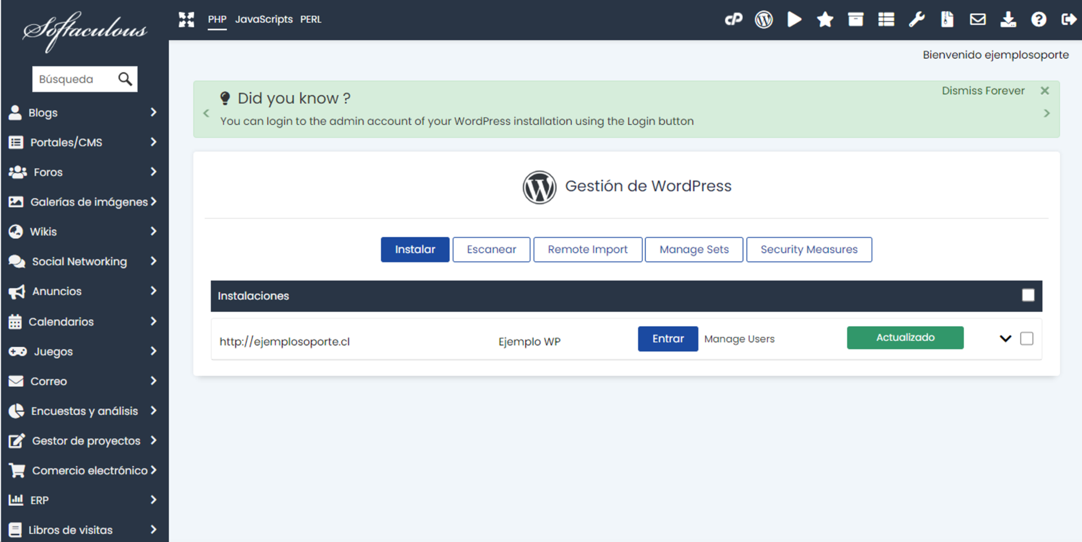The height and width of the screenshot is (542, 1082).
Task: Open Foros menu item label
Action: [48, 172]
